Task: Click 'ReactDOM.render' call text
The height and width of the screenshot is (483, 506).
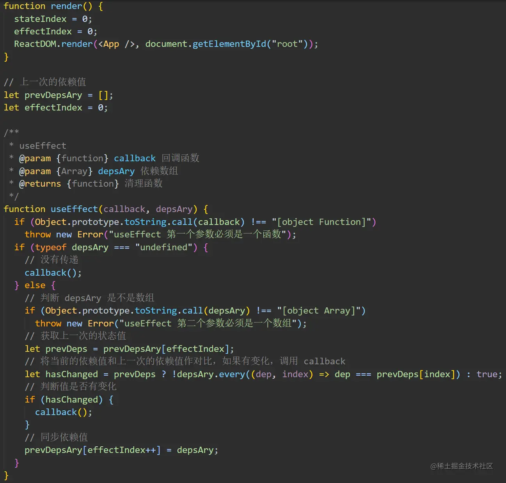Action: pos(53,44)
